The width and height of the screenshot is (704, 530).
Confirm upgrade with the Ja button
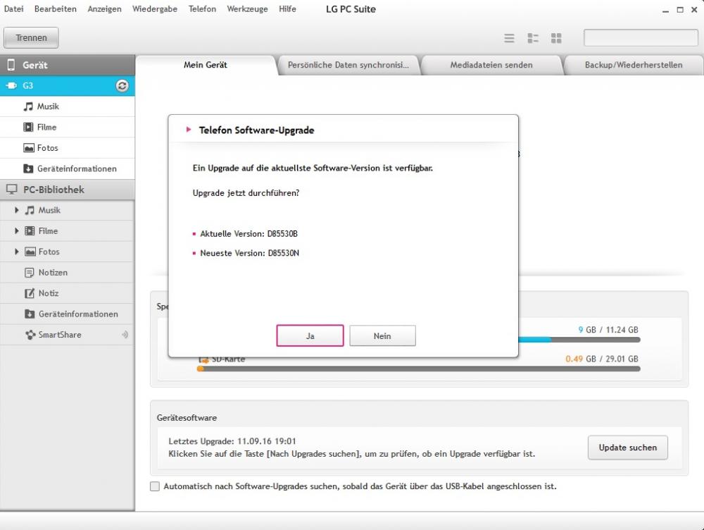click(310, 336)
